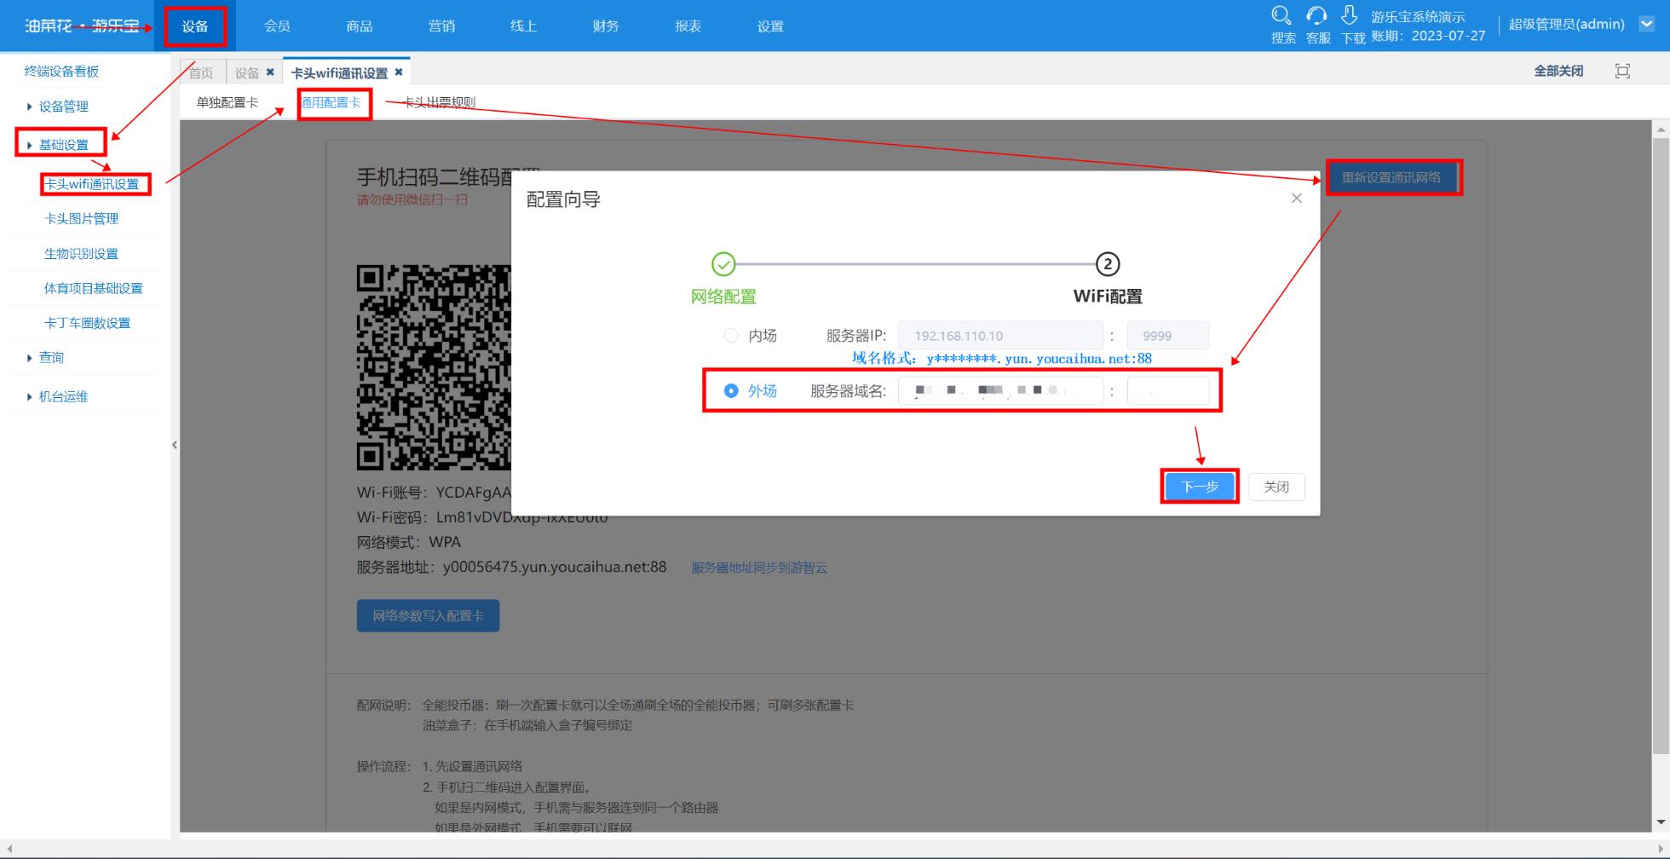Image resolution: width=1670 pixels, height=859 pixels.
Task: Open 体育项目基础设置 sidebar item
Action: click(x=94, y=288)
